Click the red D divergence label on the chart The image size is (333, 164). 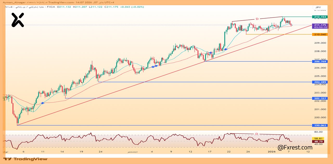(x=257, y=19)
